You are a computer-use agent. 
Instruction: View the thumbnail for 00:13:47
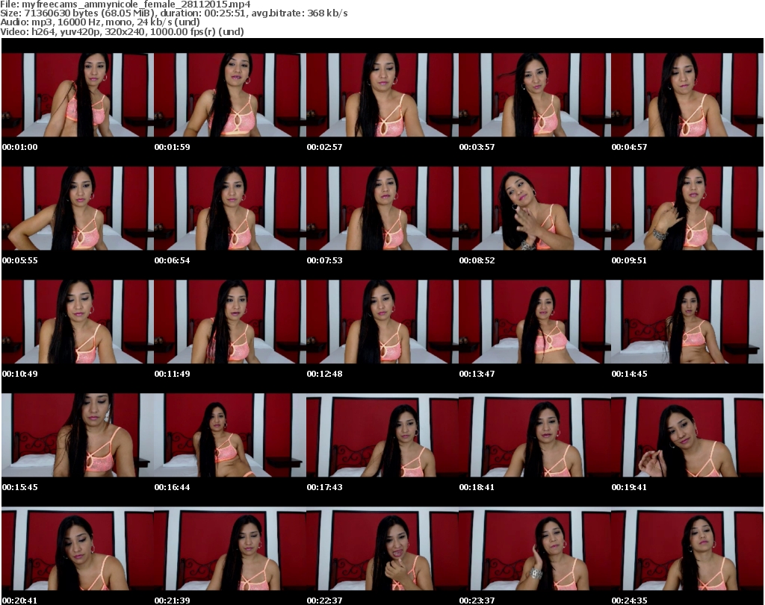535,322
